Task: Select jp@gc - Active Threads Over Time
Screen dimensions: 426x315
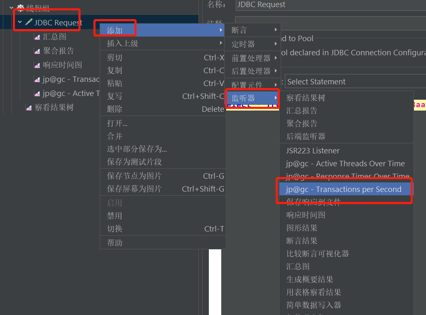Action: point(345,163)
